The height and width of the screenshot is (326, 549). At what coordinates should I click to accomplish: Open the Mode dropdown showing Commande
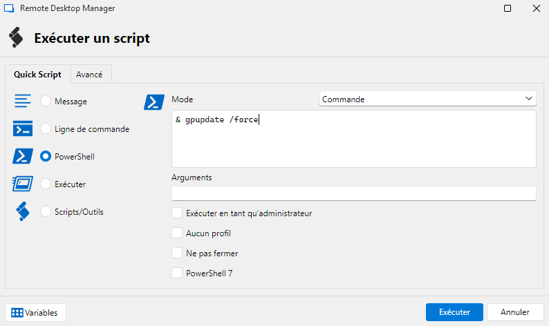[x=427, y=99]
